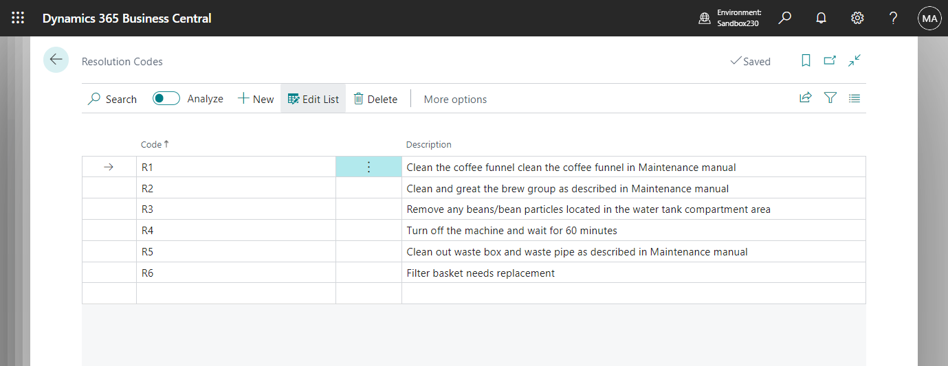Open the filter pane
The height and width of the screenshot is (366, 948).
[x=830, y=98]
